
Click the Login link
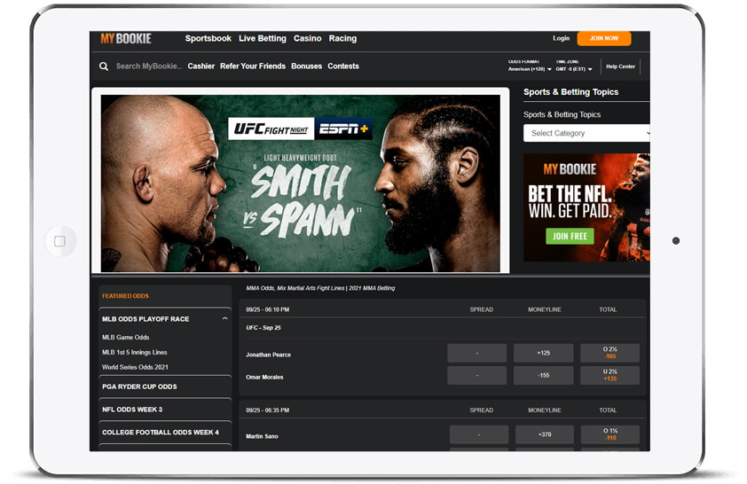coord(562,38)
